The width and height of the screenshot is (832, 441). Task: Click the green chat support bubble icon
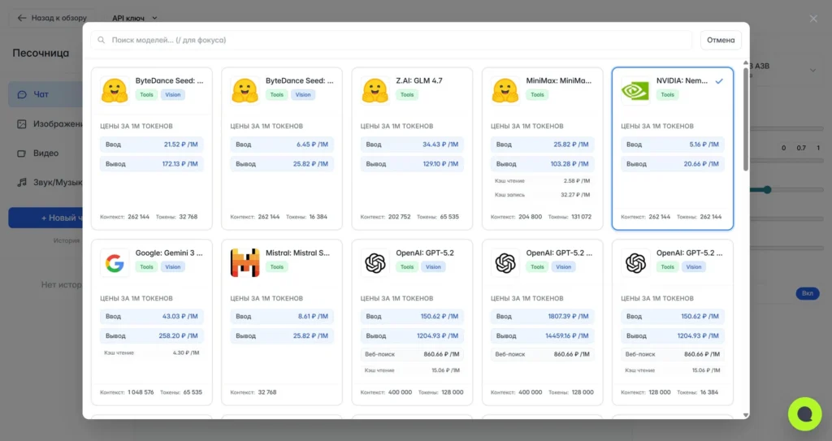[804, 414]
